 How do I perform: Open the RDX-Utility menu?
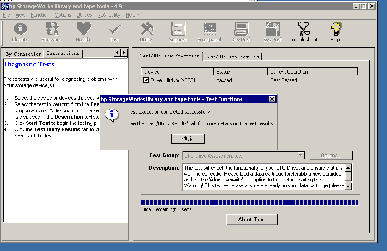click(109, 15)
